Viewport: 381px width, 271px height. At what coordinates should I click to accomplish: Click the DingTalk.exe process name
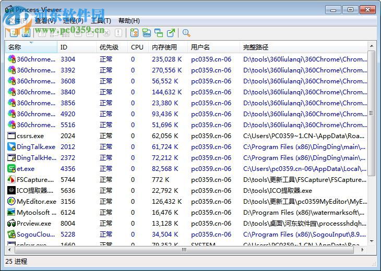click(x=36, y=146)
